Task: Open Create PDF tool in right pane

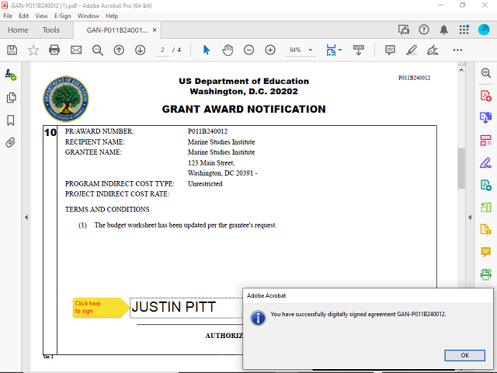Action: click(x=486, y=96)
